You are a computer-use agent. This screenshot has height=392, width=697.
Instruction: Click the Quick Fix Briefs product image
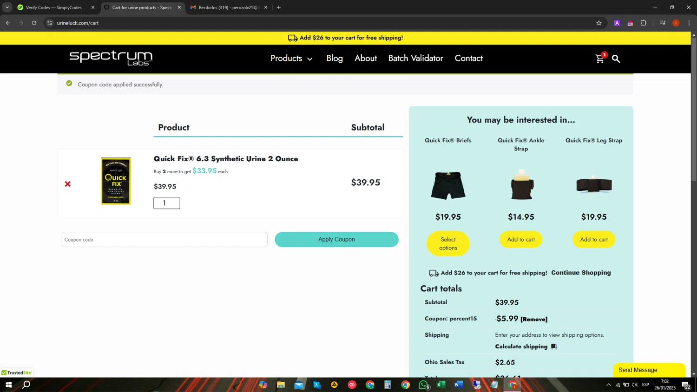pos(448,185)
